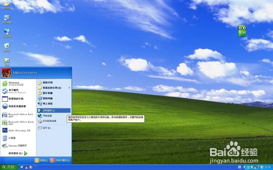Expand 我最近的文档 submenu arrow
The image size is (273, 170).
[x=69, y=88]
